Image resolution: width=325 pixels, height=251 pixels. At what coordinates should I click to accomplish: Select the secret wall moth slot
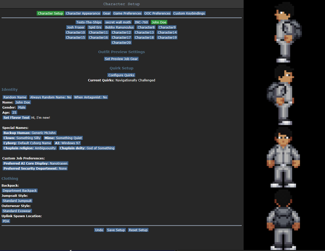click(118, 22)
